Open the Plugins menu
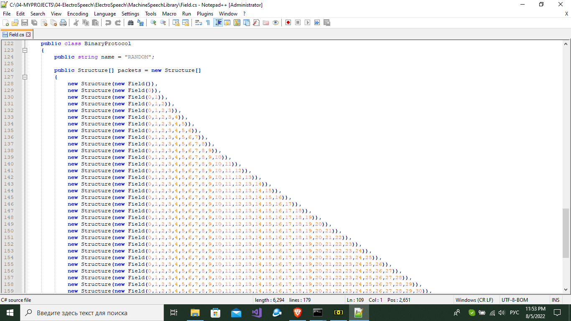Image resolution: width=571 pixels, height=321 pixels. pyautogui.click(x=205, y=14)
